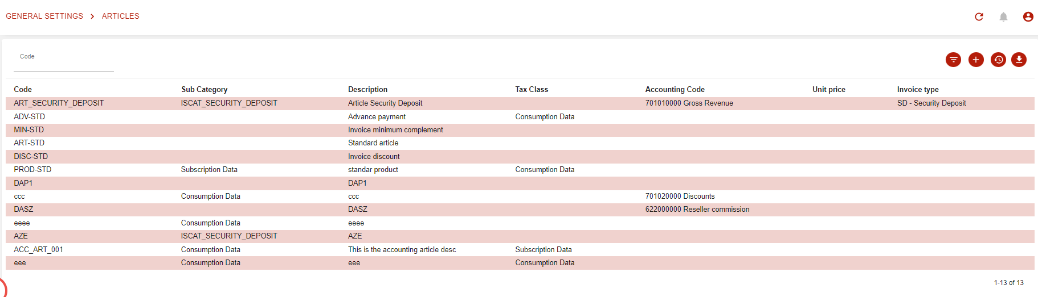Focus the Code search field

click(63, 65)
